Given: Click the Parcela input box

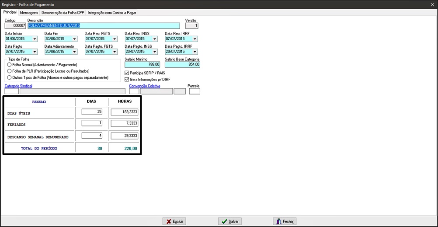Looking at the screenshot, I should pos(195,91).
